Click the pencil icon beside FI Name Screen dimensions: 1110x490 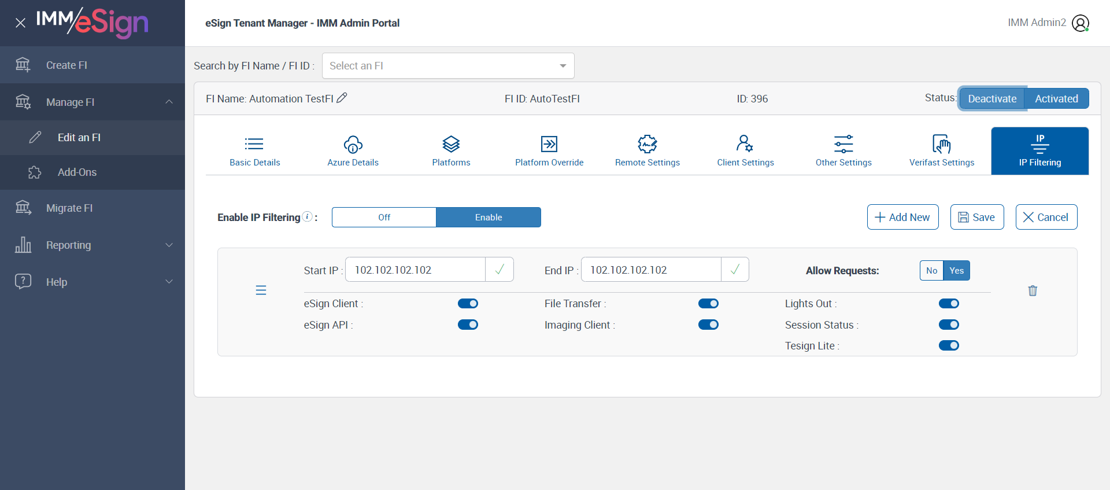(342, 98)
